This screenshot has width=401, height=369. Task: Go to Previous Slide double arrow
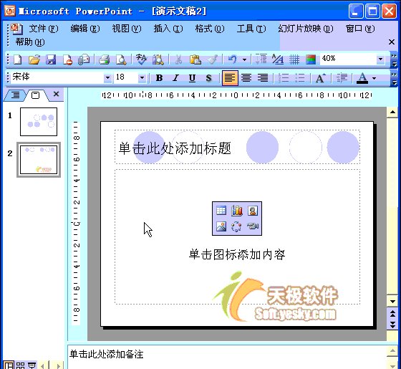coord(392,313)
